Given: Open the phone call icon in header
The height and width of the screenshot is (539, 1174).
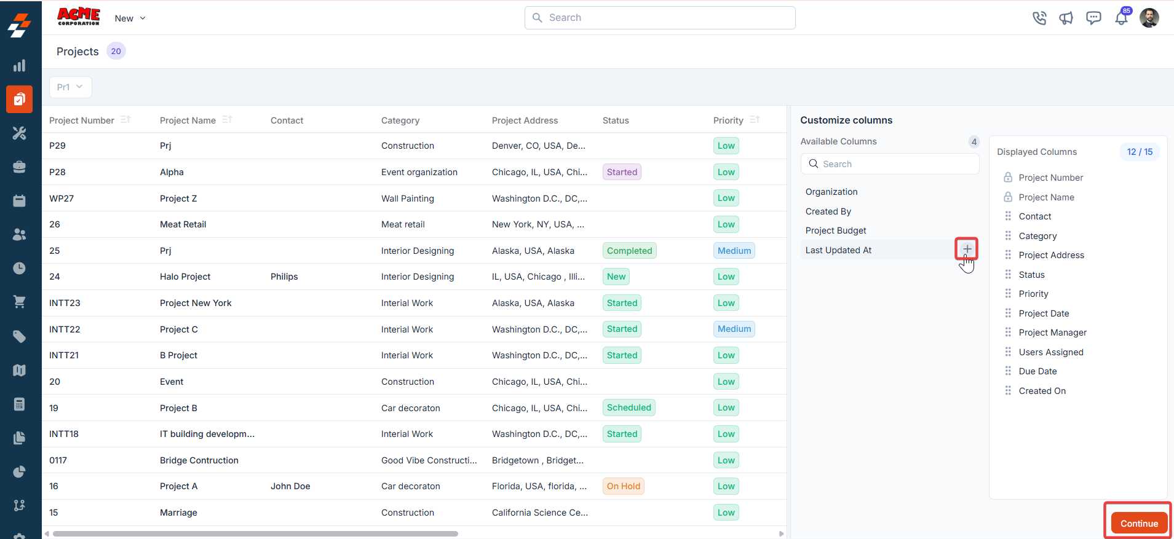Looking at the screenshot, I should (x=1039, y=18).
